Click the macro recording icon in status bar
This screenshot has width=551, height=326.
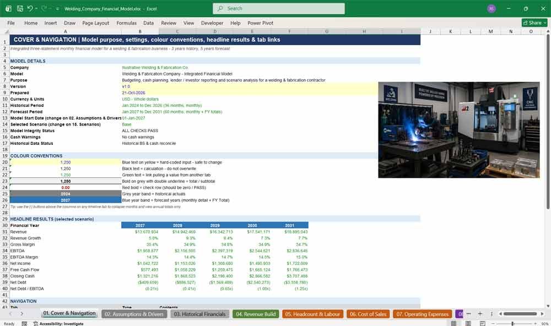(x=24, y=324)
